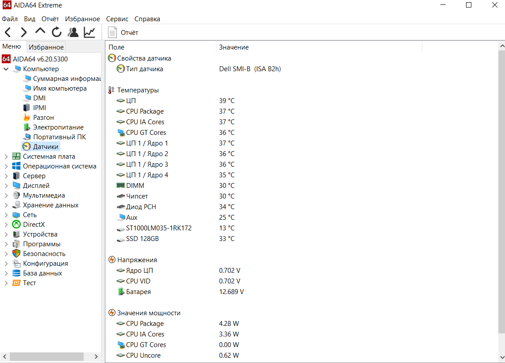Open the Отчёт menu in the menu bar

pos(50,19)
